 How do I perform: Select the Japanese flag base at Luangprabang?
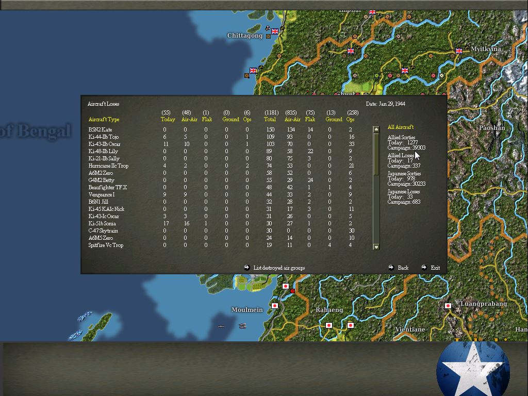click(448, 306)
